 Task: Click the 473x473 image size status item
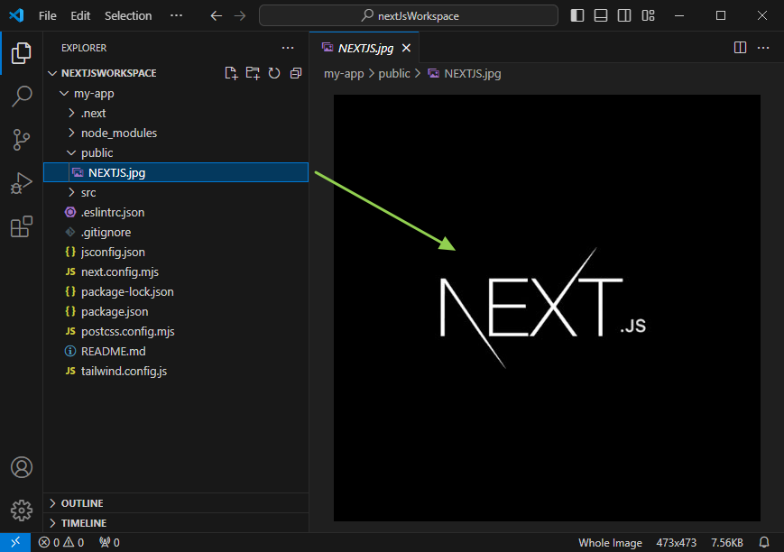[x=676, y=542]
